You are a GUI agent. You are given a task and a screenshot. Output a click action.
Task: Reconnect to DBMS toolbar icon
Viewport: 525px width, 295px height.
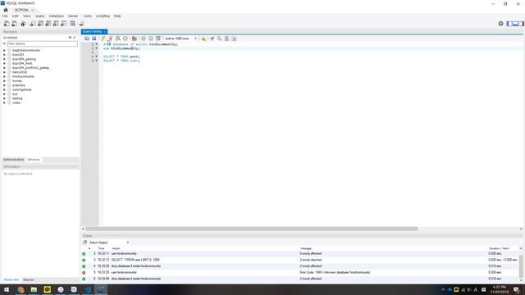pyautogui.click(x=81, y=24)
